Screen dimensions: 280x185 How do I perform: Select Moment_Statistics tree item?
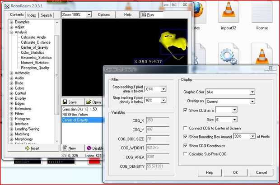[x=35, y=63]
